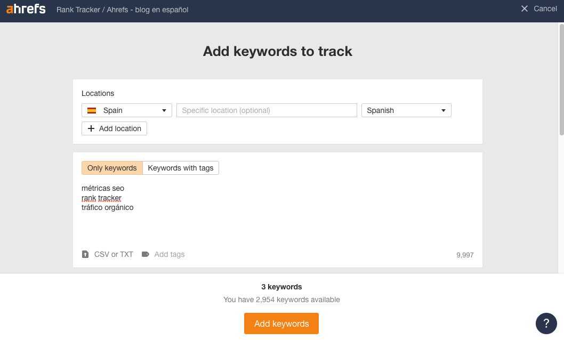The image size is (564, 340).
Task: Toggle Only keywords input mode
Action: click(x=111, y=168)
